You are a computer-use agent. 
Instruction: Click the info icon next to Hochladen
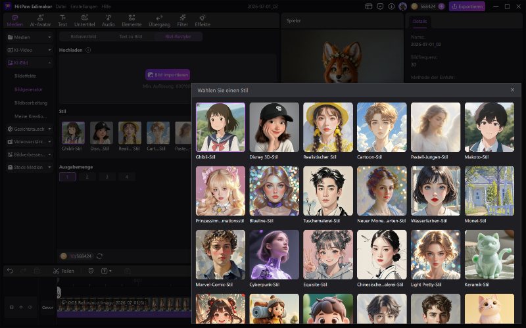(x=88, y=50)
